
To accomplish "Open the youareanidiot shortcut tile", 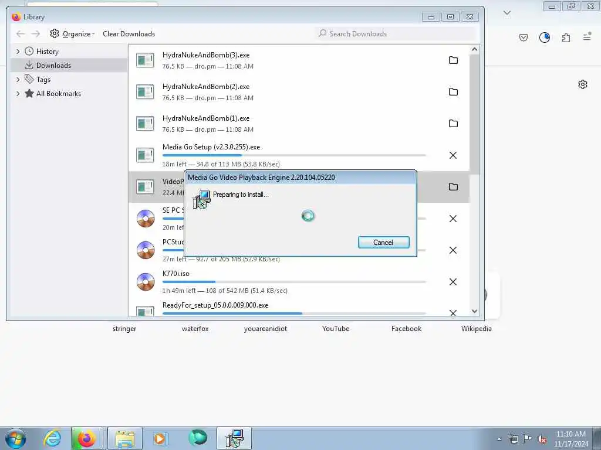I will click(265, 329).
